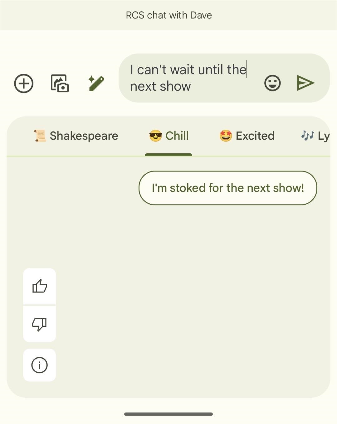Tap the star-eyes emoji beside Excited
337x424 pixels.
pyautogui.click(x=226, y=136)
